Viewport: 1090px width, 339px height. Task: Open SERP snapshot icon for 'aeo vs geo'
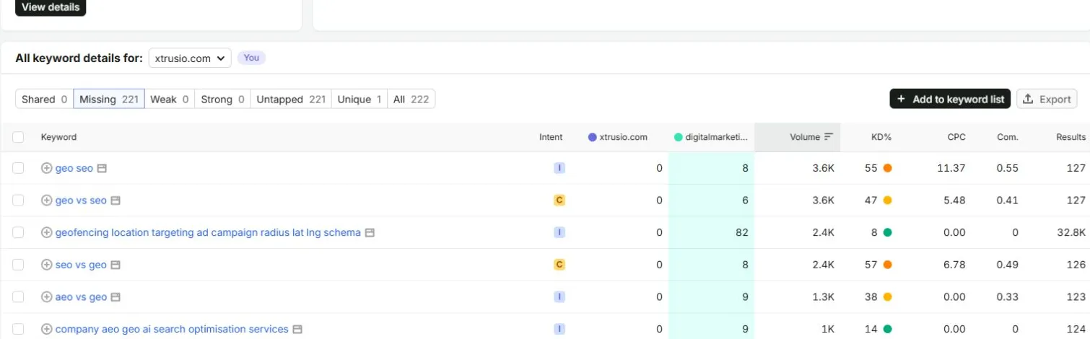[x=116, y=297]
